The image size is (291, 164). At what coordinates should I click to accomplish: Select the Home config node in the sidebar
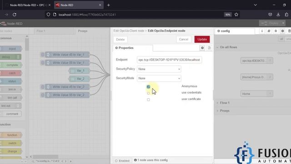(x=256, y=94)
